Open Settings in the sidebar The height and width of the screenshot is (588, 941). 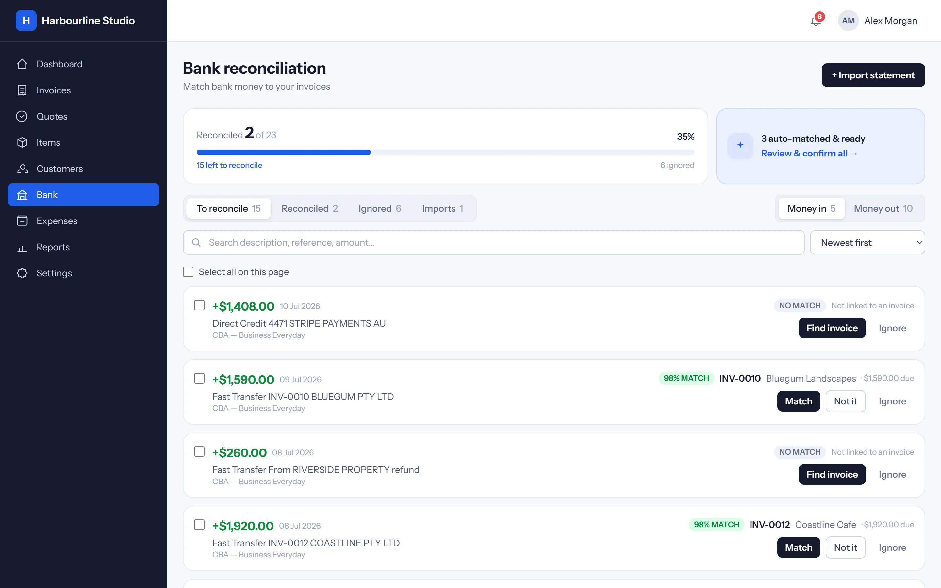(84, 273)
